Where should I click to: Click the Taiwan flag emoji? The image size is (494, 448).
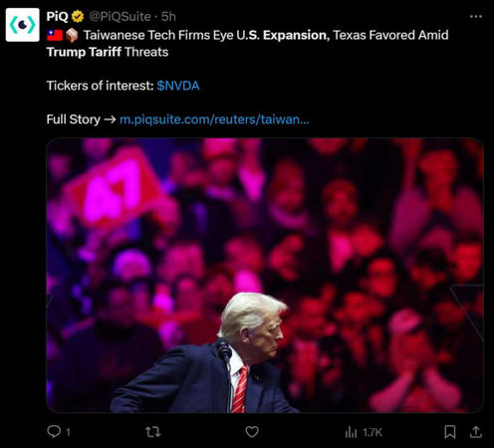pos(55,35)
